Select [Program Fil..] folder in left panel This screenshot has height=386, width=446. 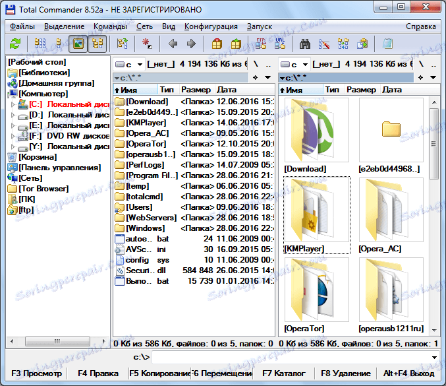(194, 176)
